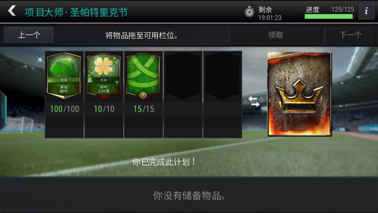
Task: Click the 项目大师-圣帕特里克节 title
Action: (76, 13)
